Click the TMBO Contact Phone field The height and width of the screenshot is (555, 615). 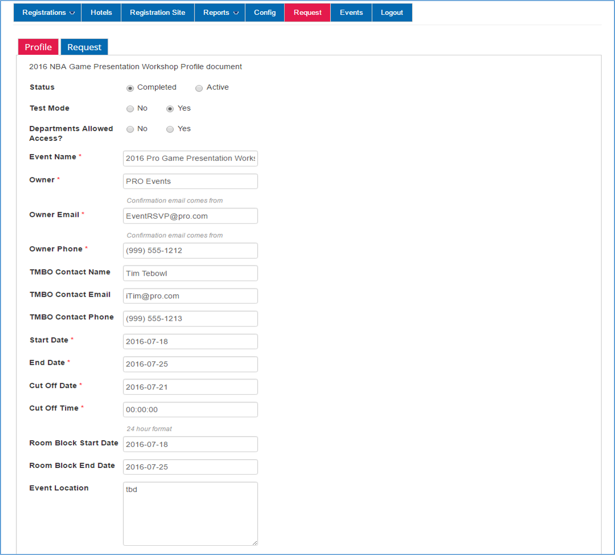[x=190, y=318]
